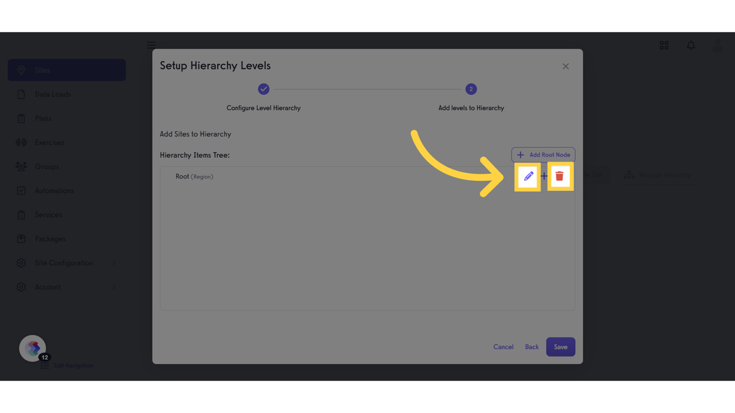Close the Setup Hierarchy Levels dialog
The height and width of the screenshot is (413, 735).
pos(566,66)
